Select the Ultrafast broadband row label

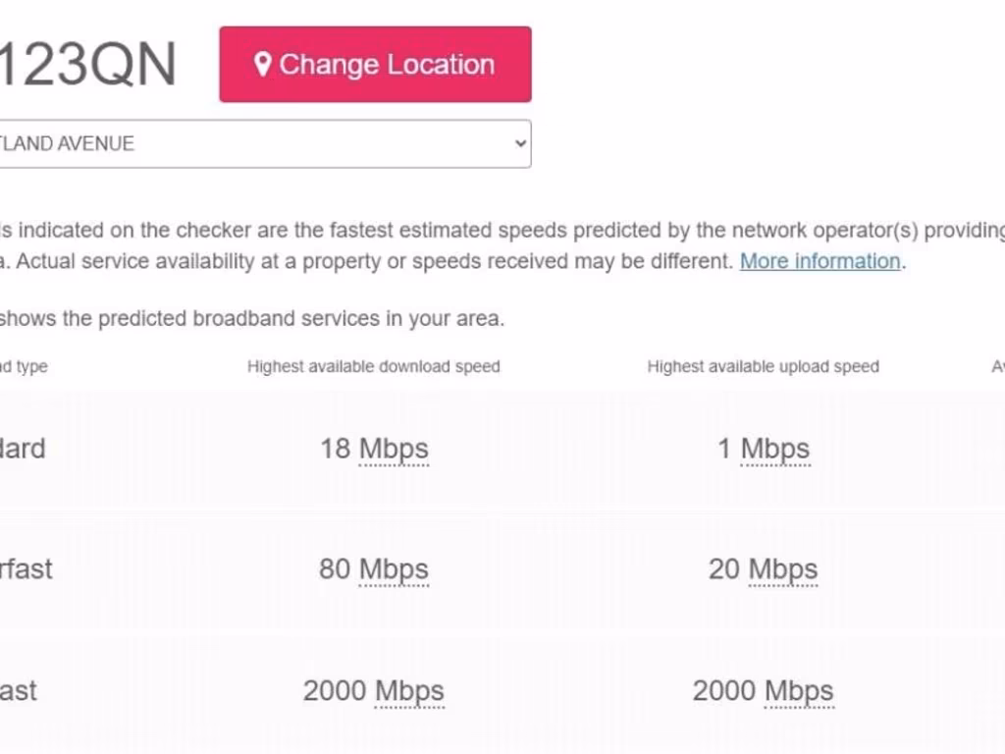tap(18, 690)
